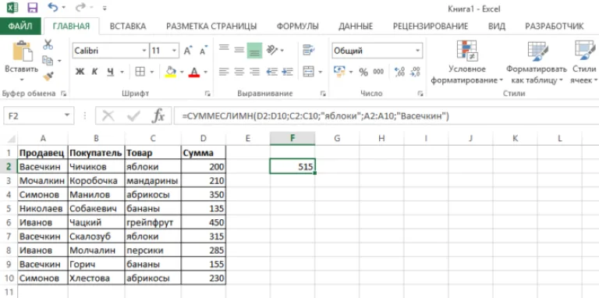Screen dimensions: 599x298
Task: Open the Общий number format dropdown
Action: tap(418, 51)
